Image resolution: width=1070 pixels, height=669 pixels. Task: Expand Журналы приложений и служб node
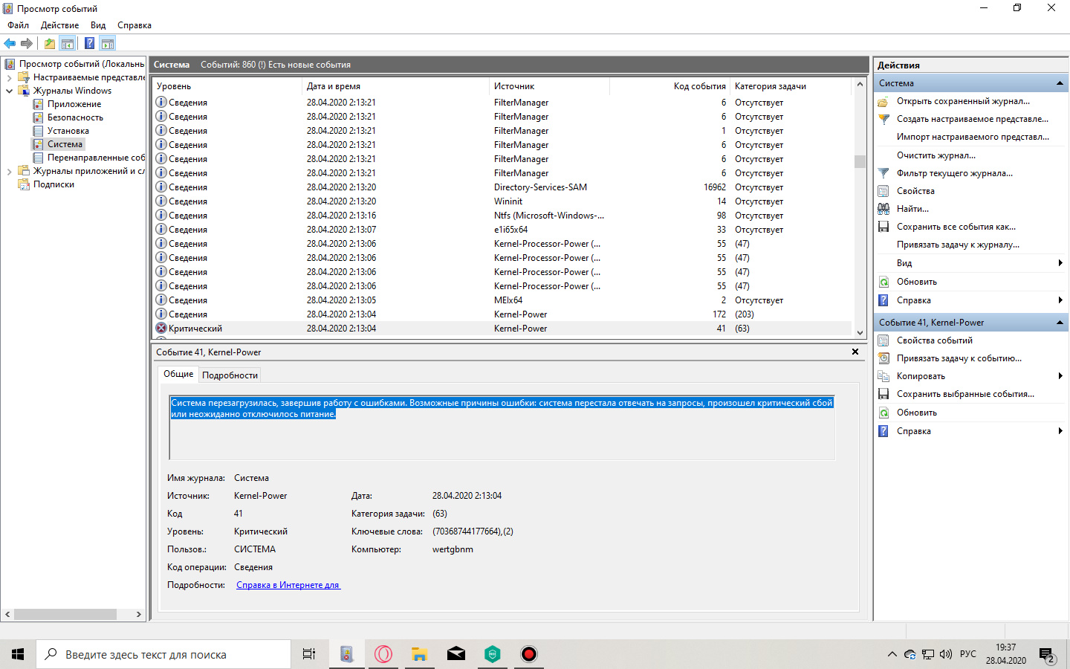[x=9, y=171]
